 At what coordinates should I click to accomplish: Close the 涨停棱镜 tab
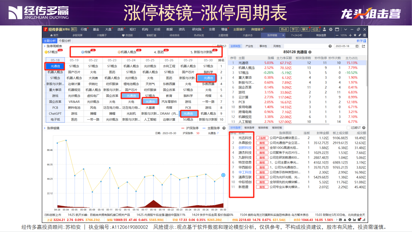point(283,35)
